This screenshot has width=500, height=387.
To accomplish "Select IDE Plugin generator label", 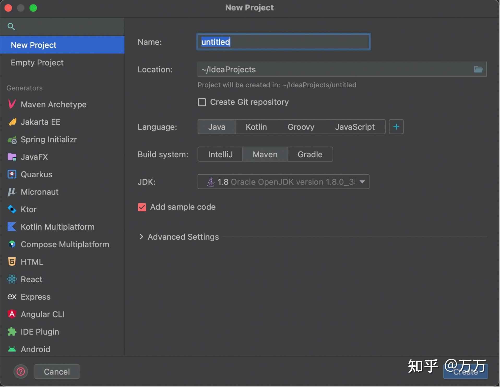I will [x=40, y=332].
